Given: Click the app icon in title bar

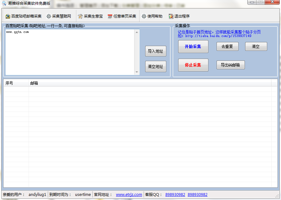Looking at the screenshot, I should (4, 3).
